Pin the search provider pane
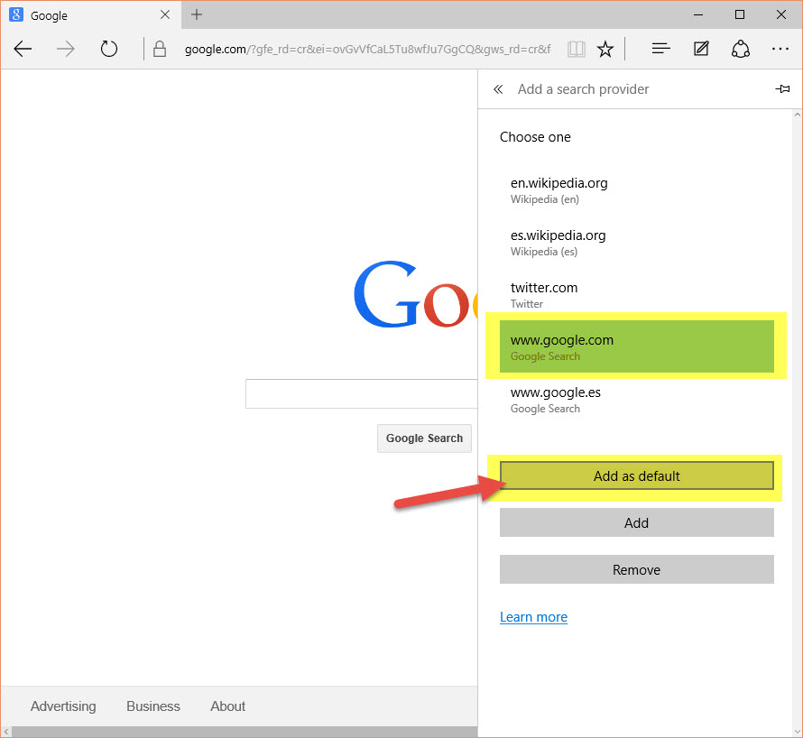803x738 pixels. tap(782, 89)
